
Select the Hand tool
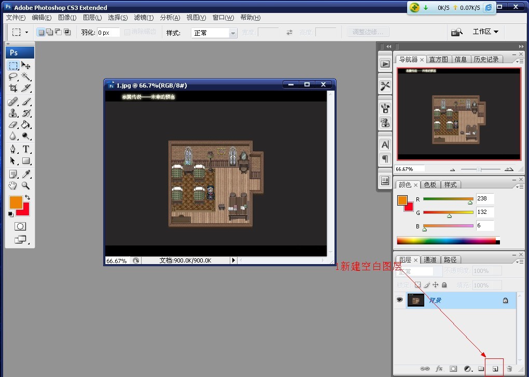coord(13,185)
